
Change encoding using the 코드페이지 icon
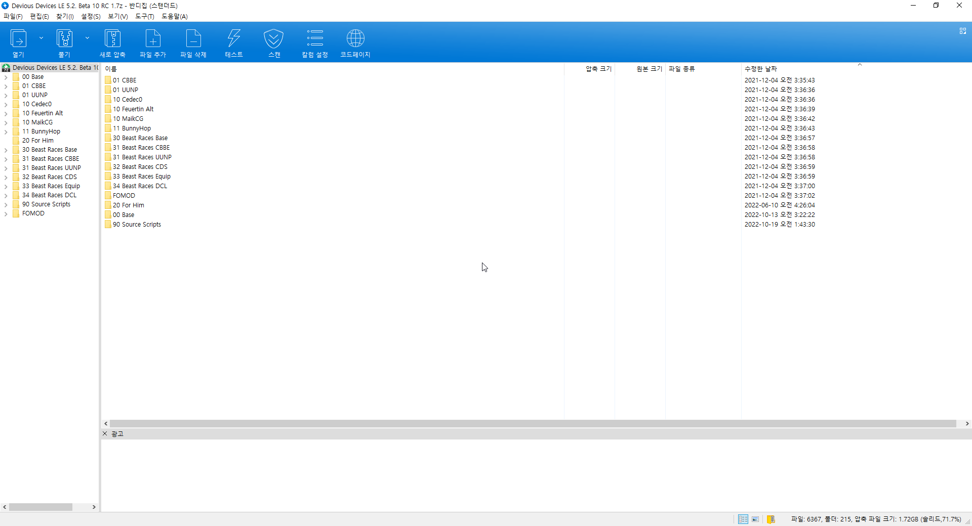(x=355, y=43)
